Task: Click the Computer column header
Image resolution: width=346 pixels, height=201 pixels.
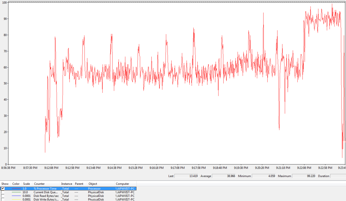Action: pyautogui.click(x=122, y=184)
